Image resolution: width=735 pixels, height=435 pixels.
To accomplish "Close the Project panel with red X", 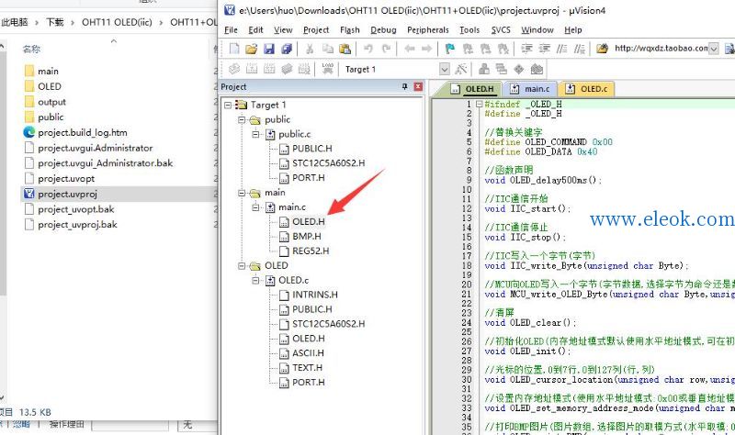I will click(x=418, y=86).
